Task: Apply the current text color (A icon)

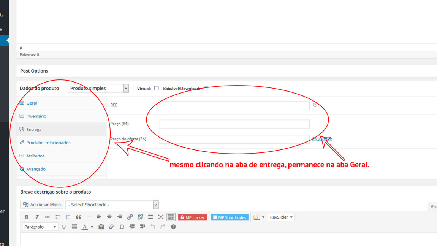Action: coord(85,227)
